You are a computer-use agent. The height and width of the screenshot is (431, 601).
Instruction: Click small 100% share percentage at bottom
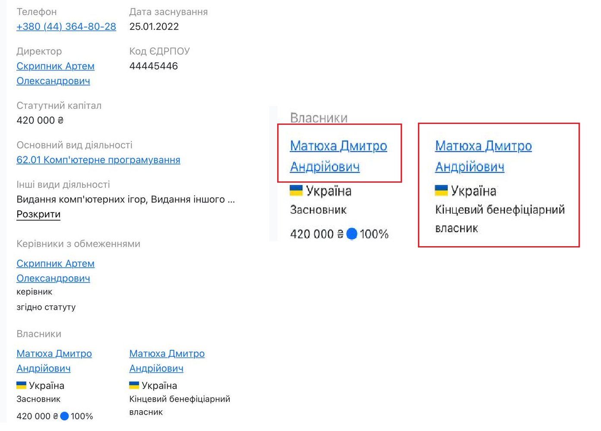(82, 416)
